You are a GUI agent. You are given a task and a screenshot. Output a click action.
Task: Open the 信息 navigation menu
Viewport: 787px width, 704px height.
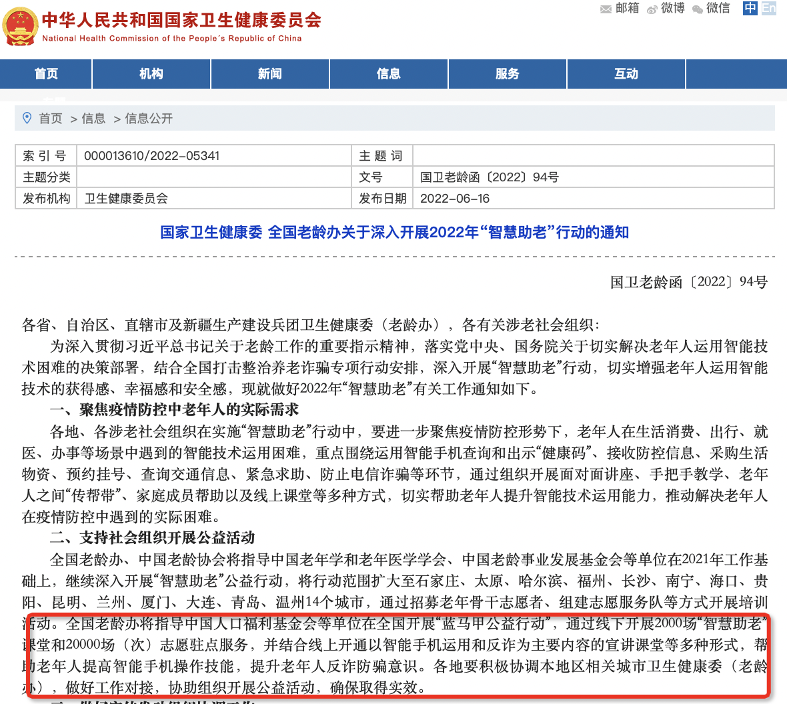pos(389,74)
